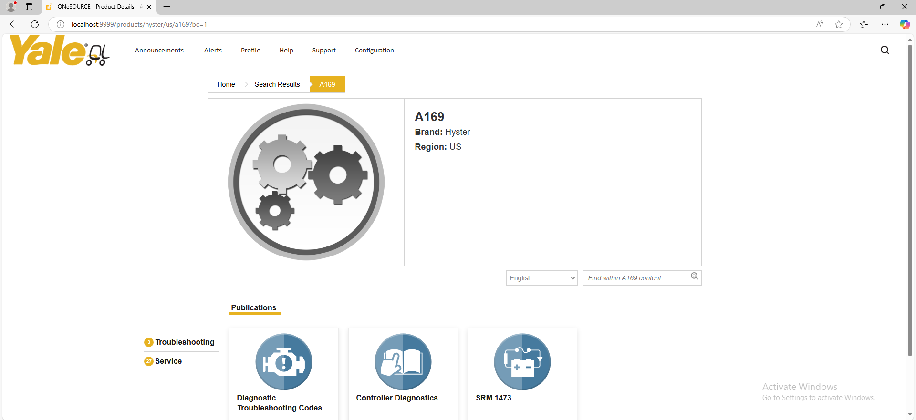Open a new browser tab
916x420 pixels.
(167, 7)
